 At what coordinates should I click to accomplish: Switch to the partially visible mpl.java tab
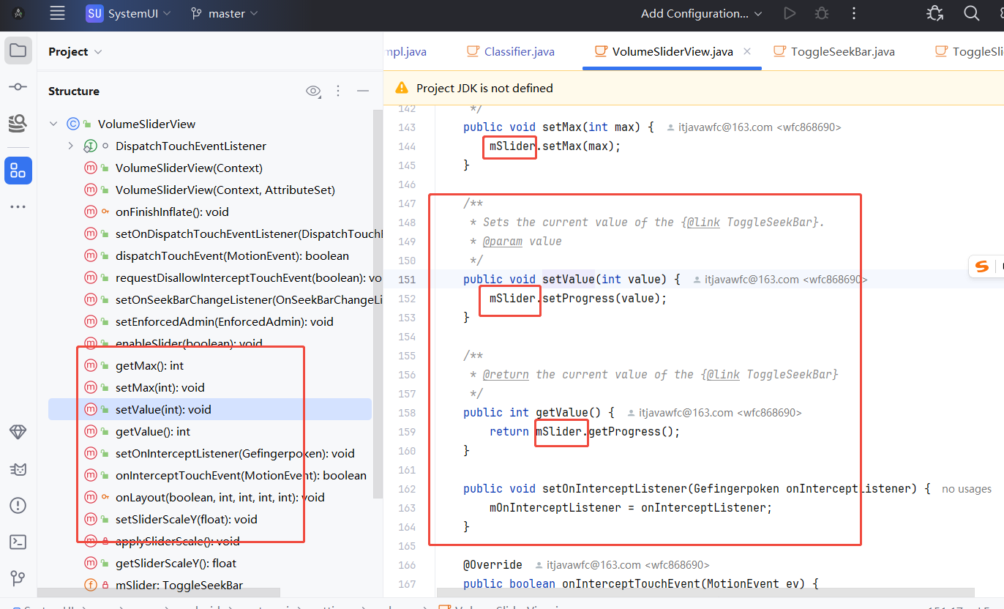pos(406,51)
